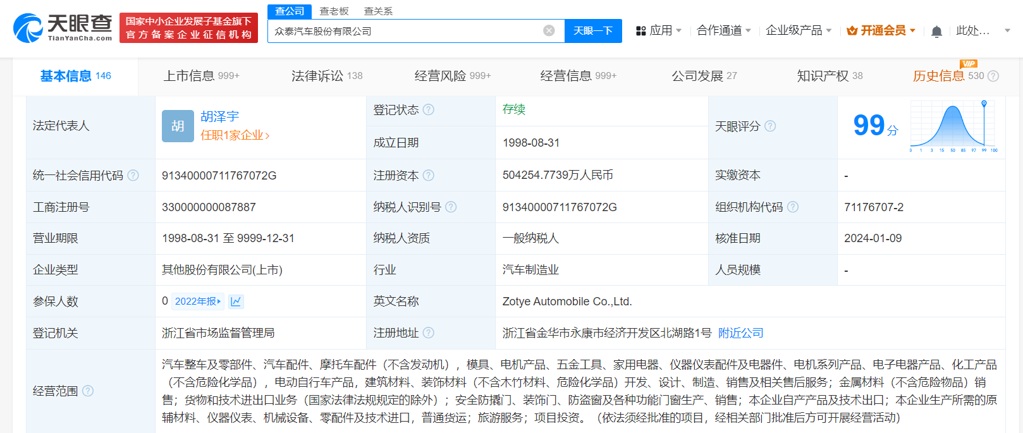The image size is (1023, 433).
Task: Click the 国家中小企业发展子基金旗下 banner
Action: (x=188, y=28)
